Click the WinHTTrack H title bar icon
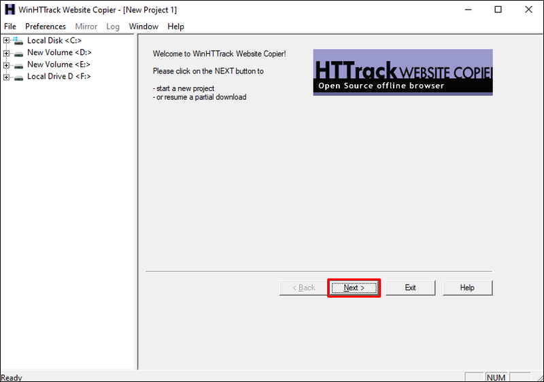The width and height of the screenshot is (544, 382). (10, 10)
